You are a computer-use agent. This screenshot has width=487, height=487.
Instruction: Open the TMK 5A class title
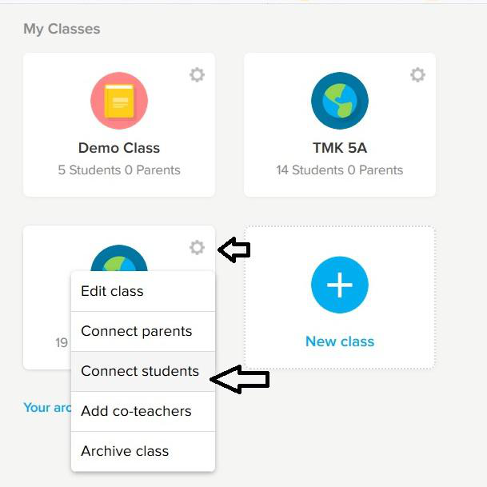(x=340, y=148)
